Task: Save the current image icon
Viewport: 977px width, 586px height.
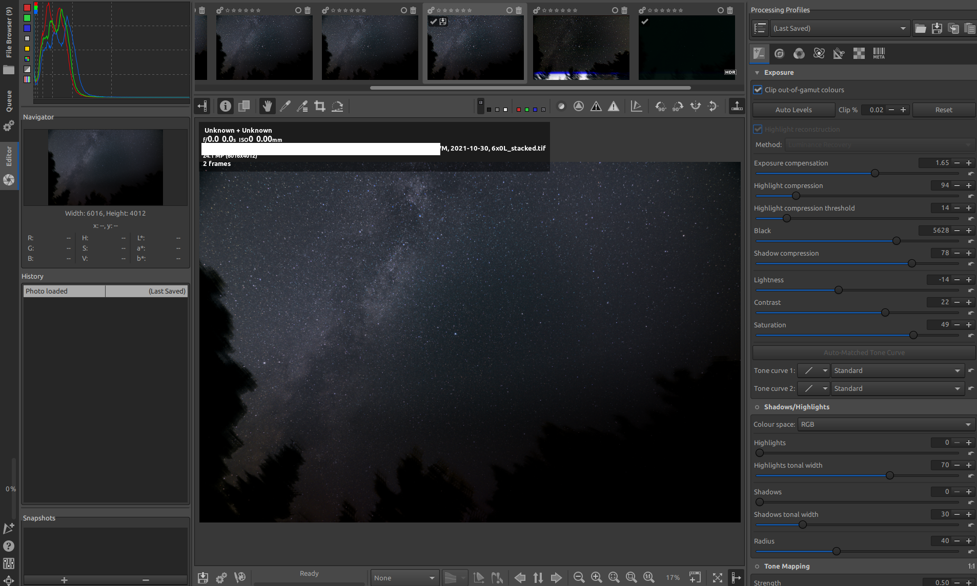Action: [203, 577]
